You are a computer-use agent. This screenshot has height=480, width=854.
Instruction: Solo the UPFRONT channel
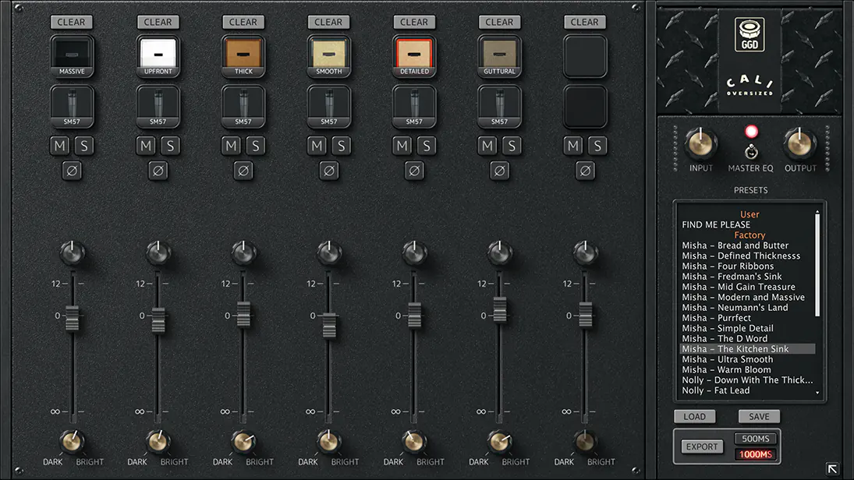tap(170, 146)
